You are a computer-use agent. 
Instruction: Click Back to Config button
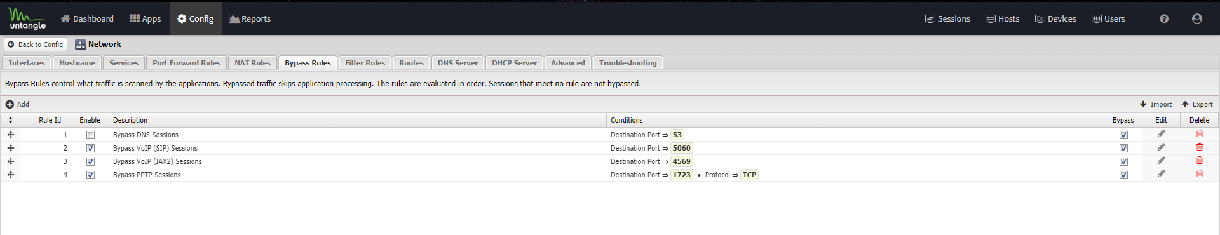pos(36,44)
